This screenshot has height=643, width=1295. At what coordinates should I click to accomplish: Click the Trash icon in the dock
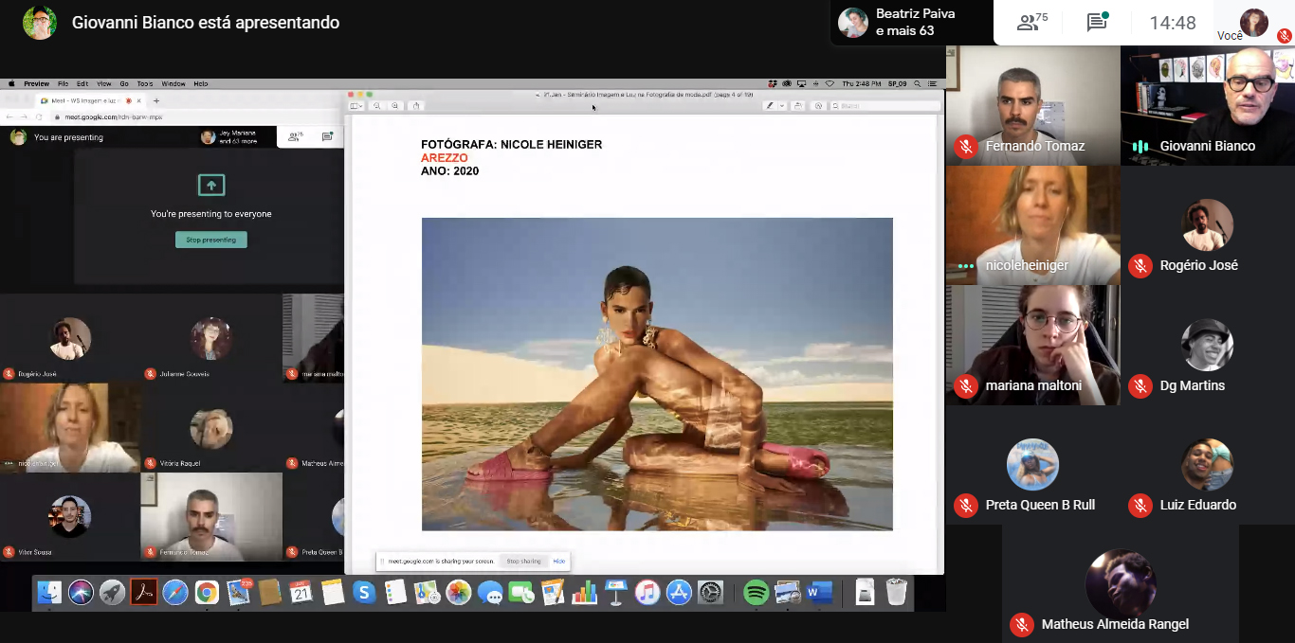coord(896,593)
